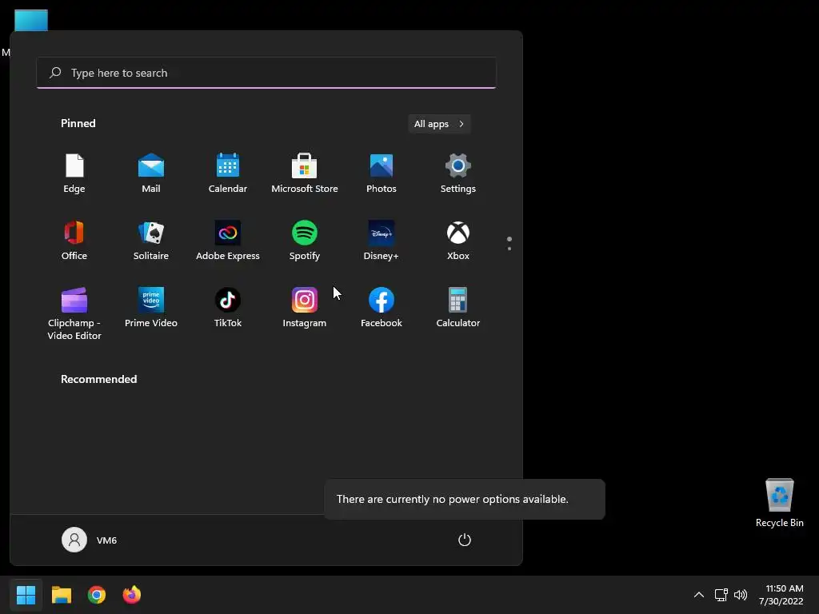Screen dimensions: 819x614
Task: Launch Clipchamp Video Editor
Action: [74, 313]
